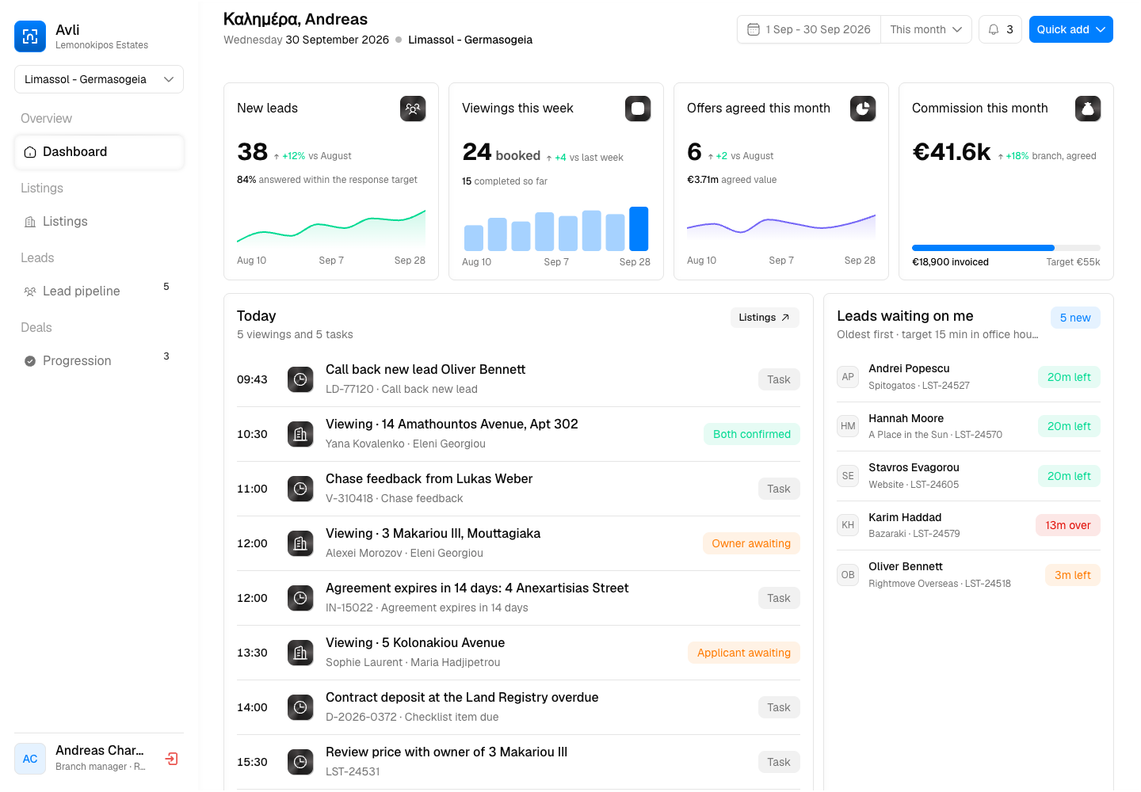The image size is (1141, 792).
Task: Click the Avli logo icon
Action: point(30,36)
